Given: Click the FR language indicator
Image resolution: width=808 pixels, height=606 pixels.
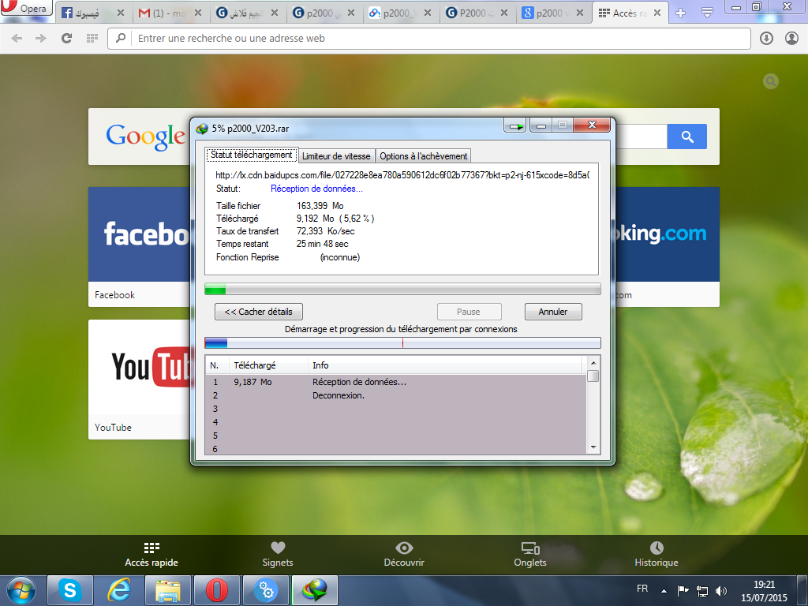Looking at the screenshot, I should [x=642, y=589].
